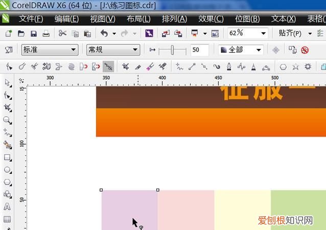Select the Crop tool in toolbox
This screenshot has width=326, height=230.
[7, 108]
